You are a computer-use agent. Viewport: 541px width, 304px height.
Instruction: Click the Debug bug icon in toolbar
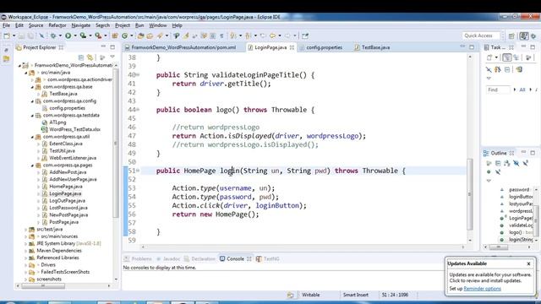tap(53, 35)
